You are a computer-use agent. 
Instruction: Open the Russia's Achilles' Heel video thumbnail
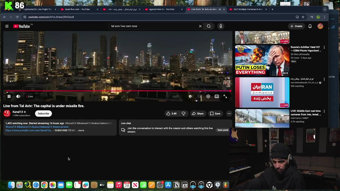[x=262, y=60]
